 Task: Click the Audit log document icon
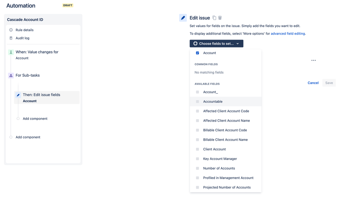click(x=11, y=38)
